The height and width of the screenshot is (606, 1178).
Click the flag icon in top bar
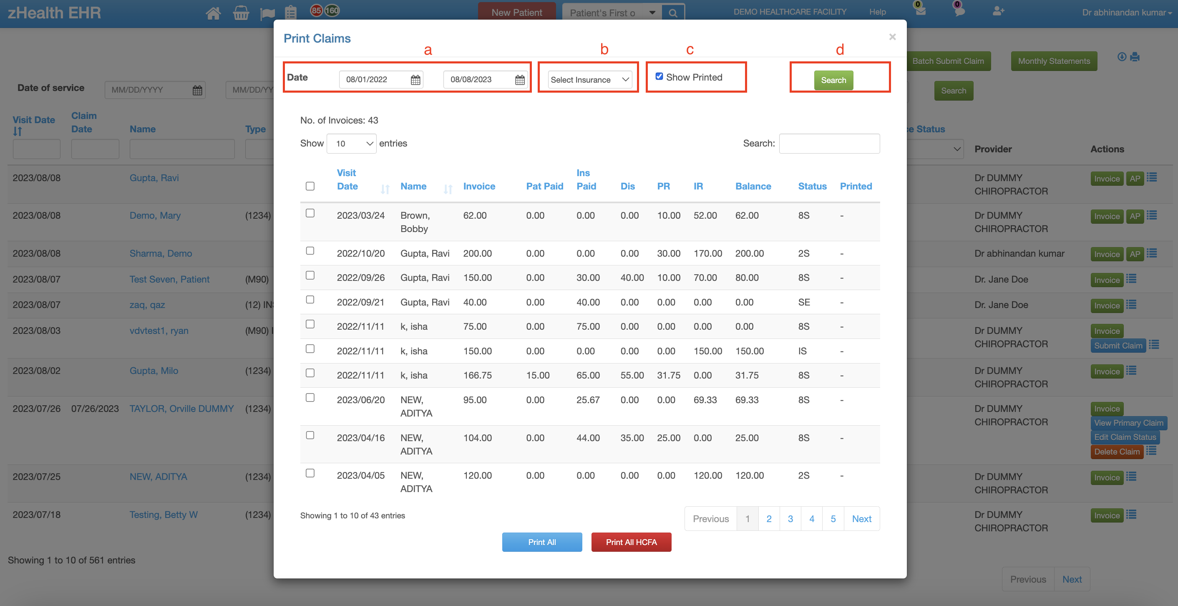point(267,13)
